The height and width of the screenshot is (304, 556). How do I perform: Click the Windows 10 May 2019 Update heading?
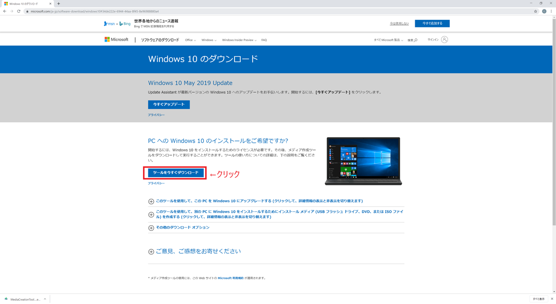click(190, 83)
